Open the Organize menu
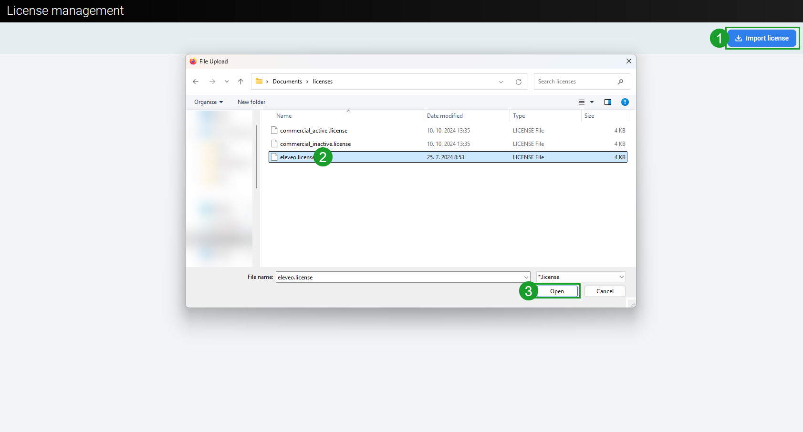803x432 pixels. 208,102
